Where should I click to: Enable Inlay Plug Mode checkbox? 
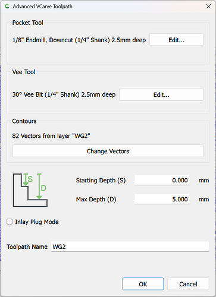coord(10,222)
